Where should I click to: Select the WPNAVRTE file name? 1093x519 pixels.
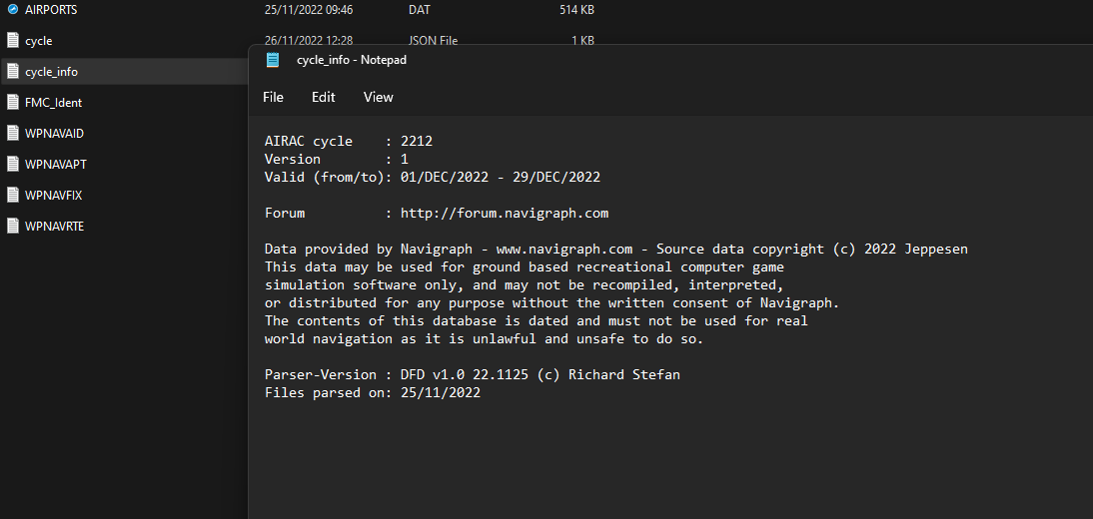54,226
